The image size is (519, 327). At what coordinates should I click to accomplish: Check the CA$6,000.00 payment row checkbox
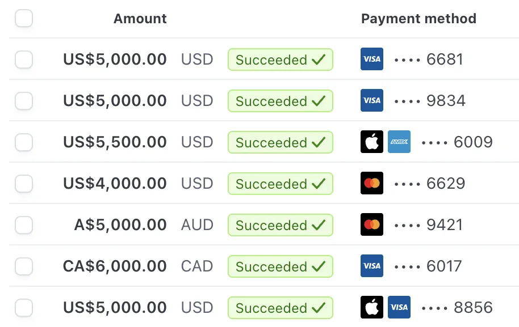[24, 266]
